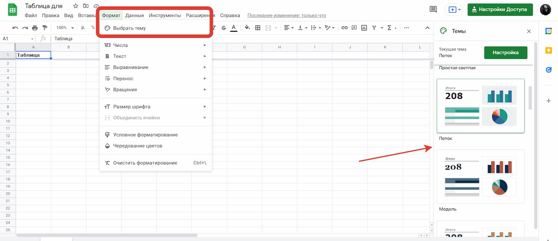Expand the Размер шрифта submenu
The width and height of the screenshot is (558, 241).
pyautogui.click(x=156, y=107)
